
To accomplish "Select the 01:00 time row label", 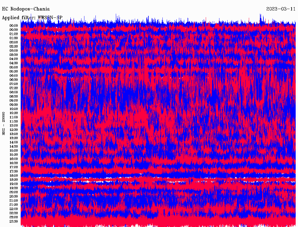I will tap(14, 34).
